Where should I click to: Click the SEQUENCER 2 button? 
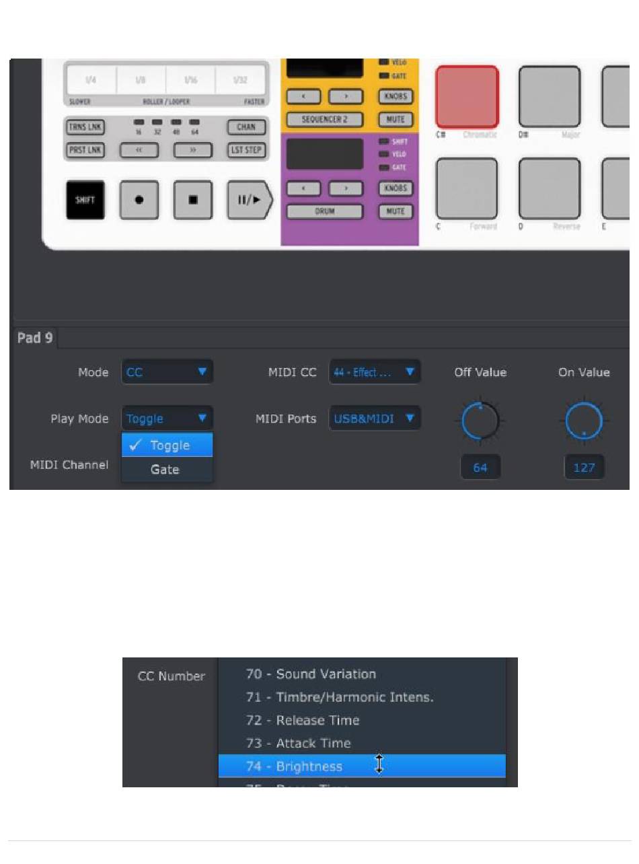[x=325, y=120]
